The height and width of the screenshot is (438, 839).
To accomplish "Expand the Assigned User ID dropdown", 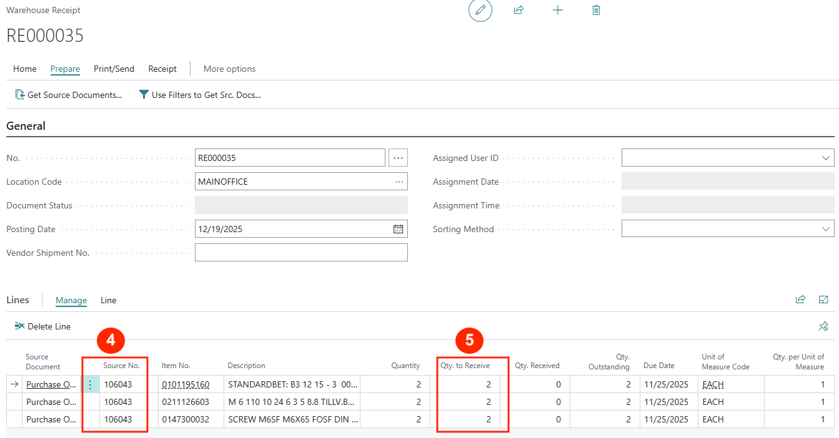I will point(825,158).
